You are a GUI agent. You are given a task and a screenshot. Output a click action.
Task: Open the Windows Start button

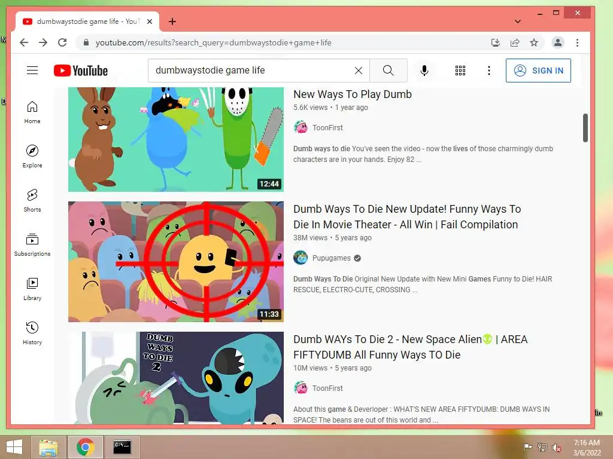point(14,447)
